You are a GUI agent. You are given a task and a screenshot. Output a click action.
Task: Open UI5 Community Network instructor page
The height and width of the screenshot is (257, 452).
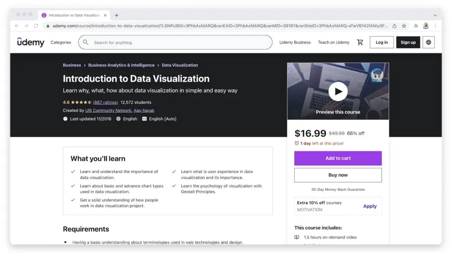click(108, 110)
